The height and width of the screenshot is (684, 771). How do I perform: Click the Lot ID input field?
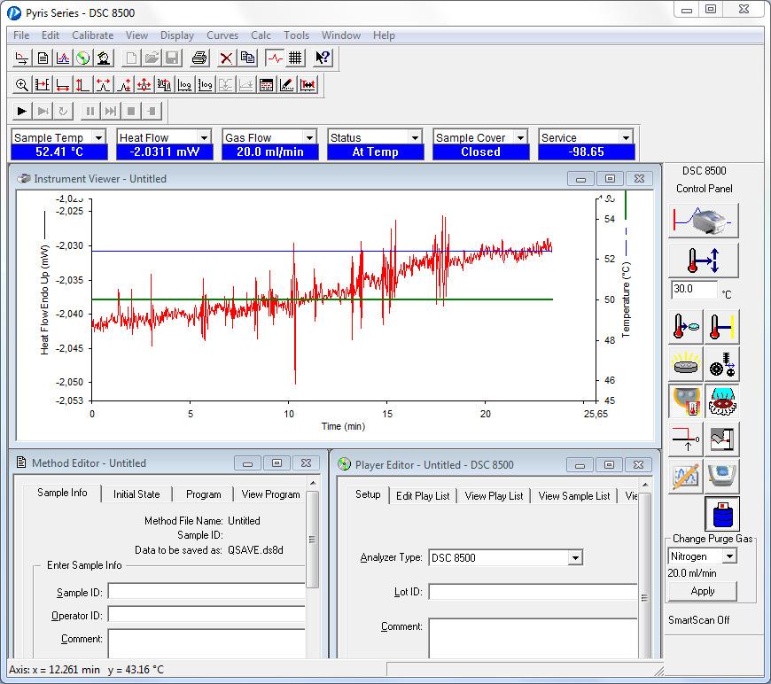pos(533,592)
